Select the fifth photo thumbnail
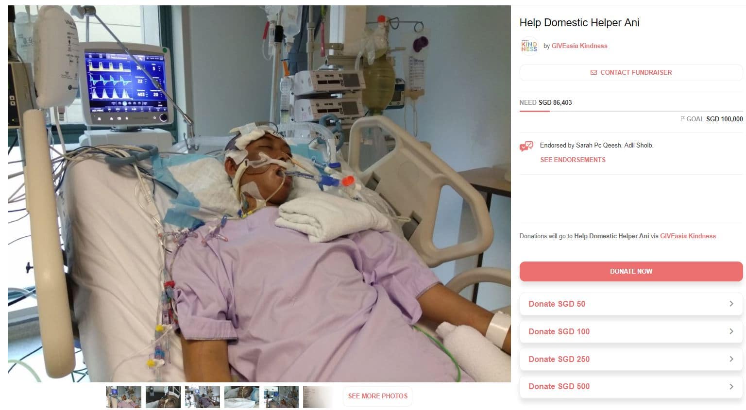 click(x=281, y=397)
